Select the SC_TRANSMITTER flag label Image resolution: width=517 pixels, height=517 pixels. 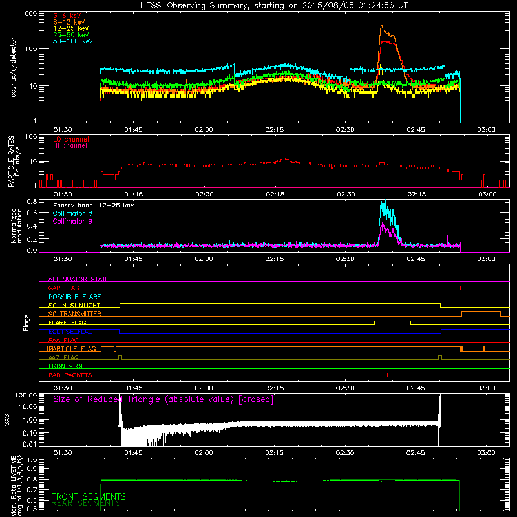(x=74, y=313)
